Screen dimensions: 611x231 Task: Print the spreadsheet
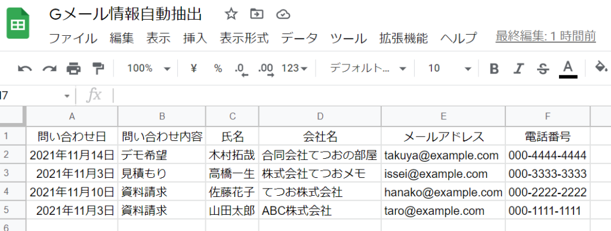click(73, 69)
